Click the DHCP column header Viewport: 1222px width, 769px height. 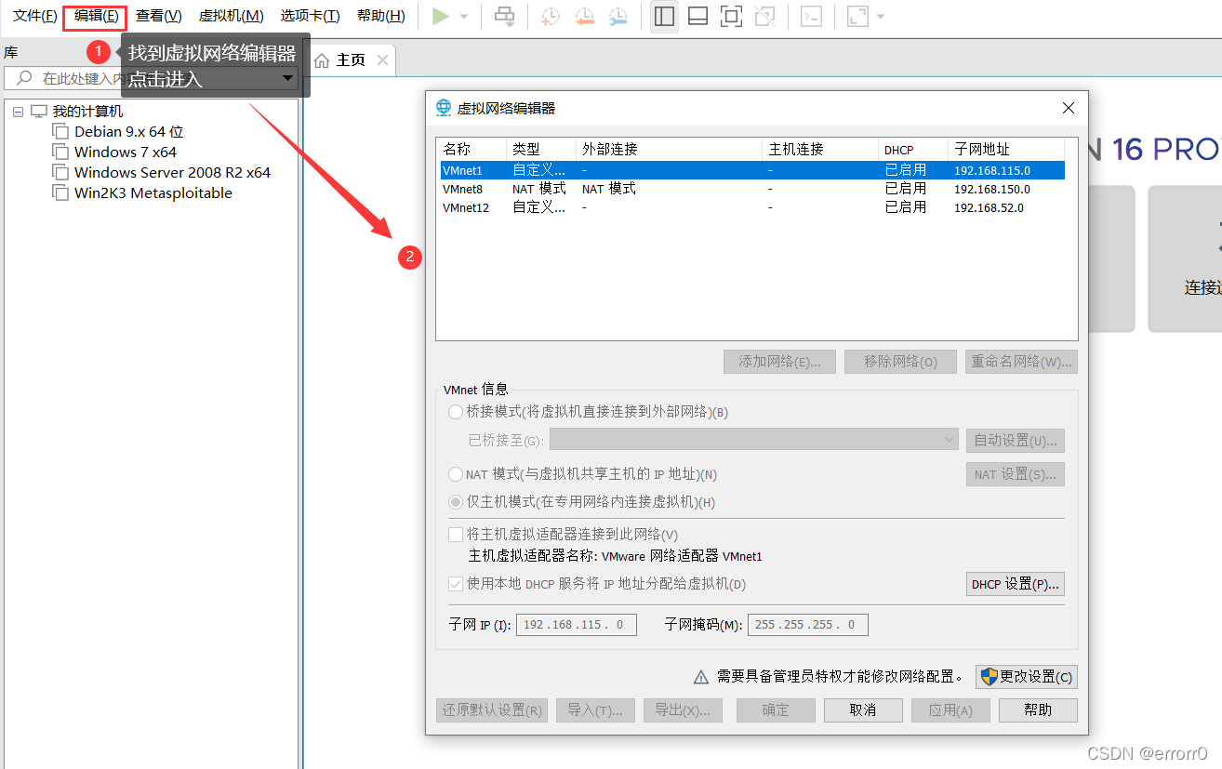(x=913, y=150)
